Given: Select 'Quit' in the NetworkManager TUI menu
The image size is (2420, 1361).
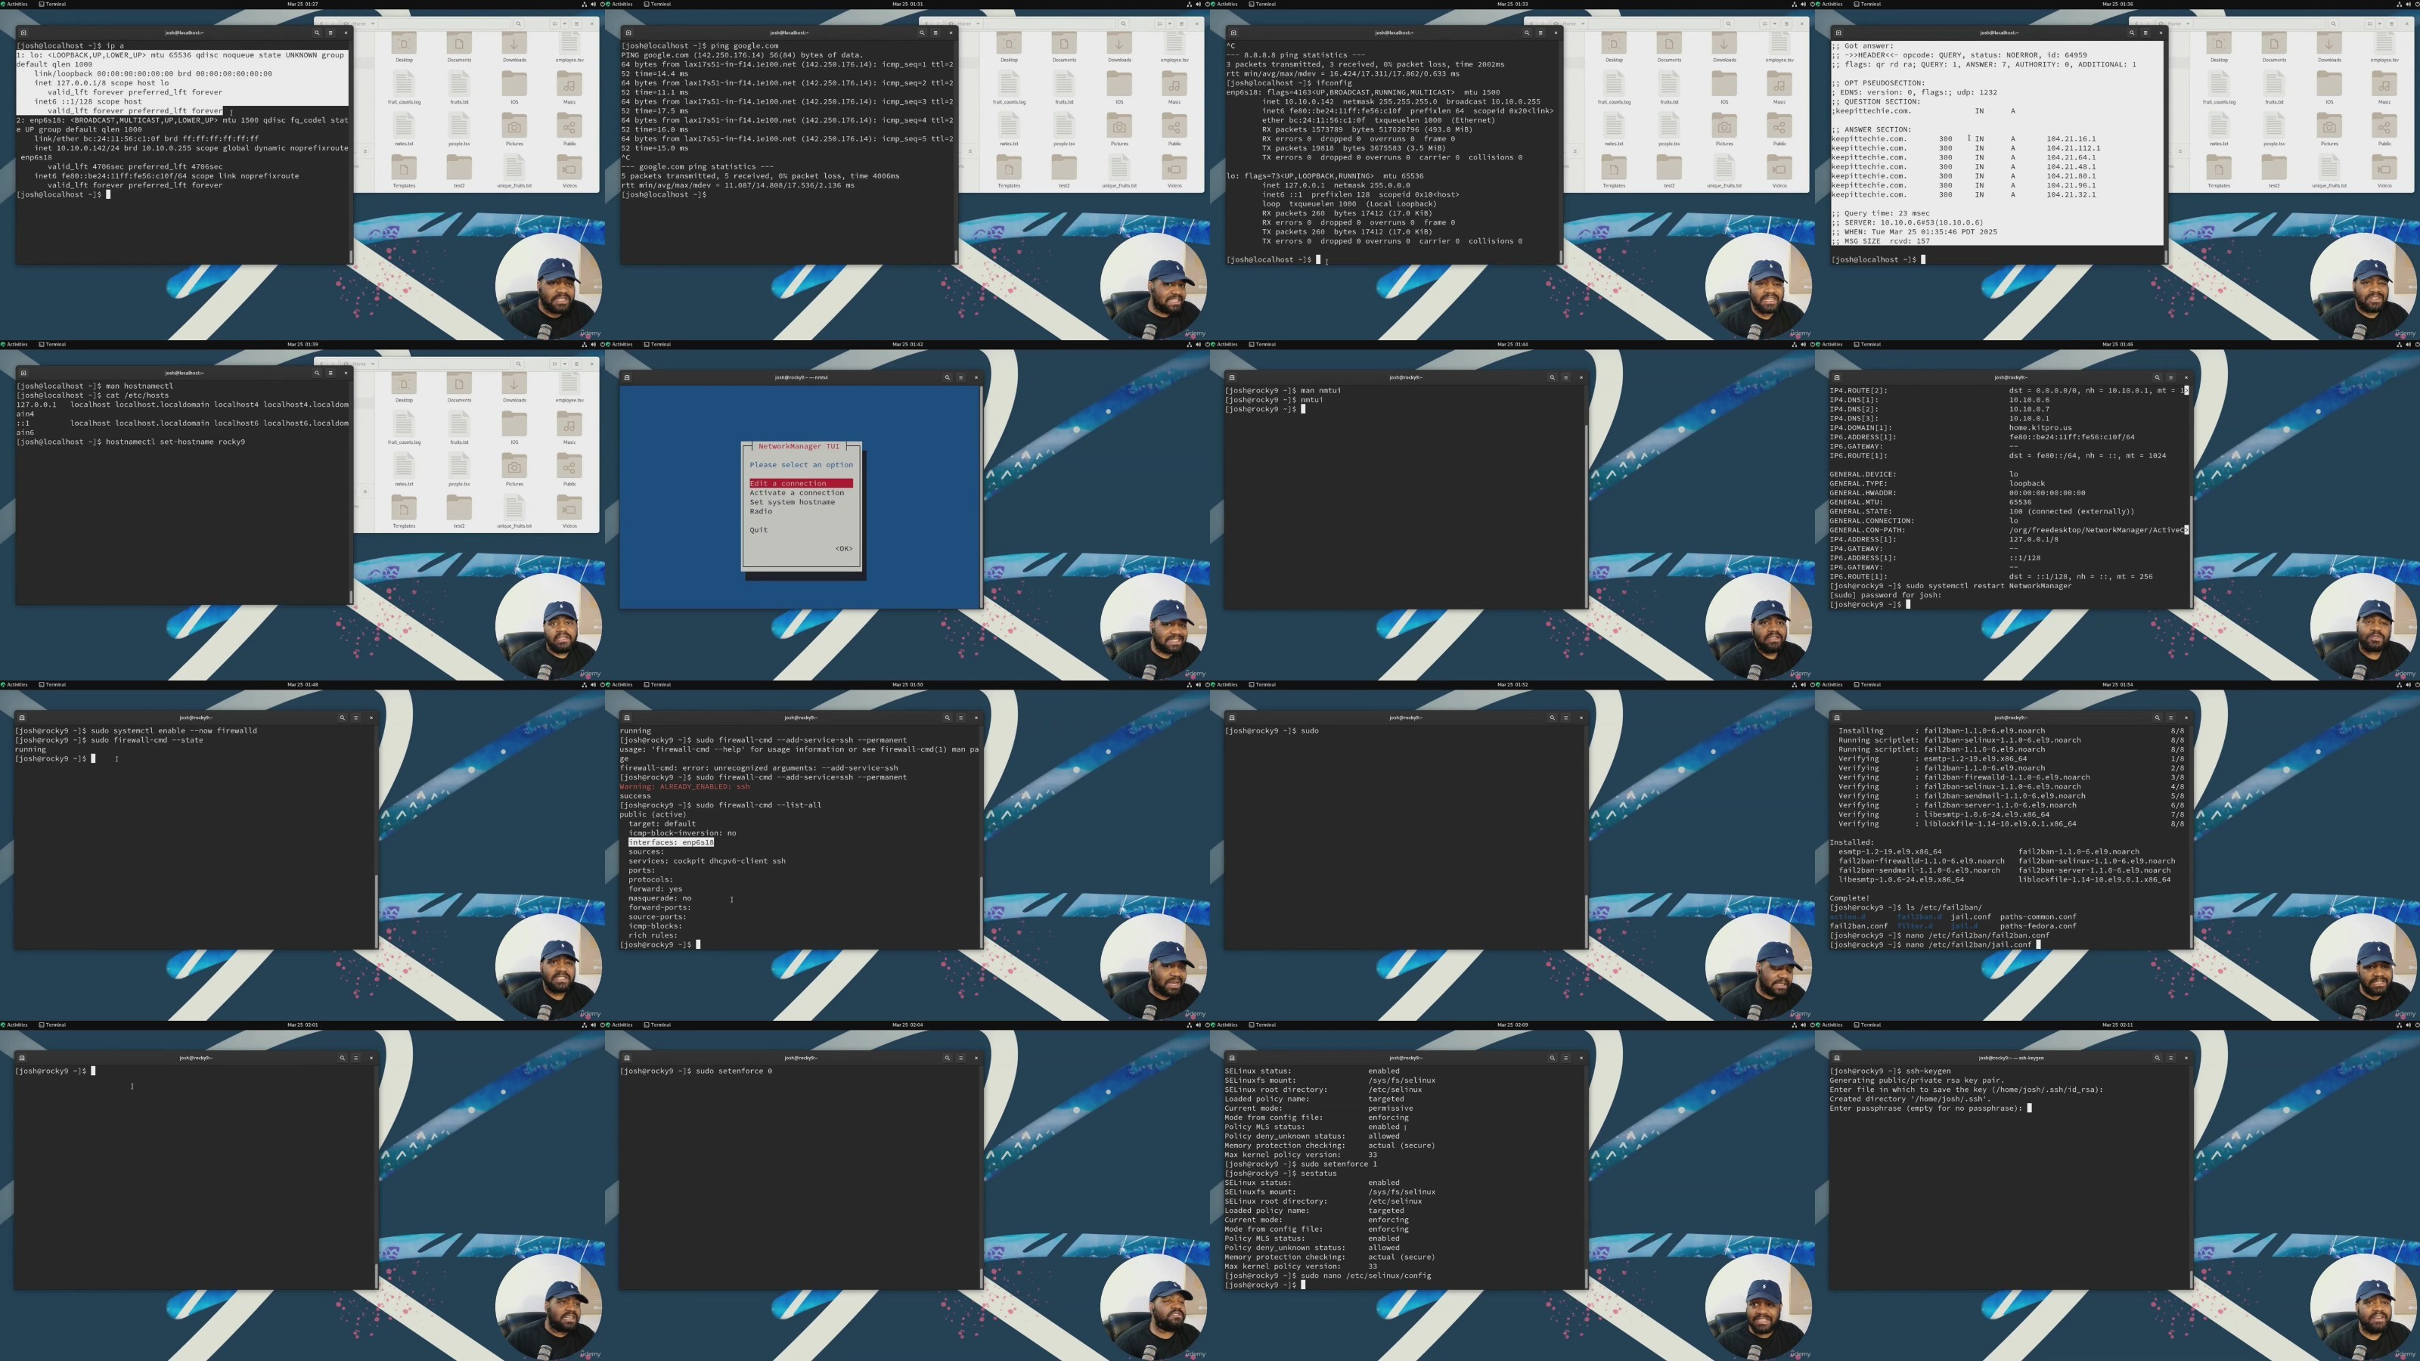Looking at the screenshot, I should coord(758,530).
